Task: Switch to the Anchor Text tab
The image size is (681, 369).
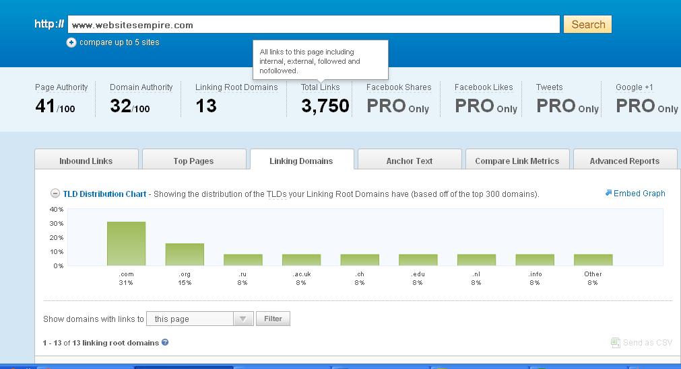Action: [x=409, y=161]
